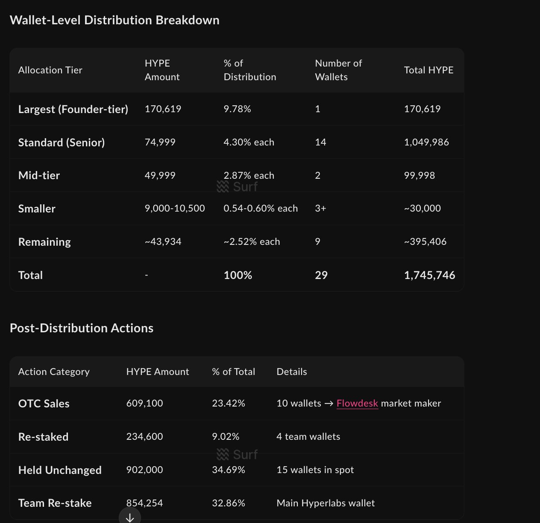
Task: Click the Wallet-Level Distribution Breakdown heading
Action: coord(114,20)
